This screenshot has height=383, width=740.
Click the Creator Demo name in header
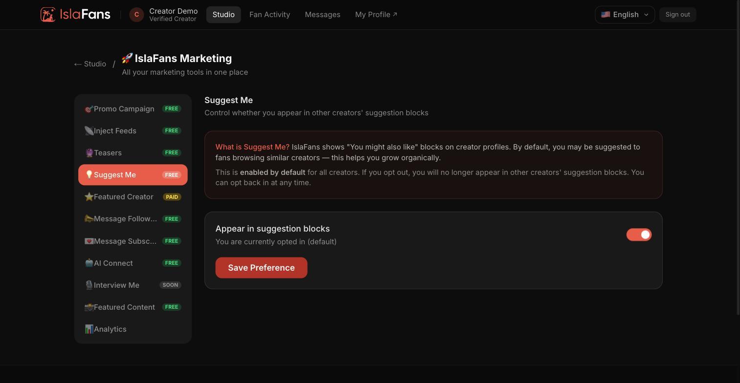click(x=173, y=11)
